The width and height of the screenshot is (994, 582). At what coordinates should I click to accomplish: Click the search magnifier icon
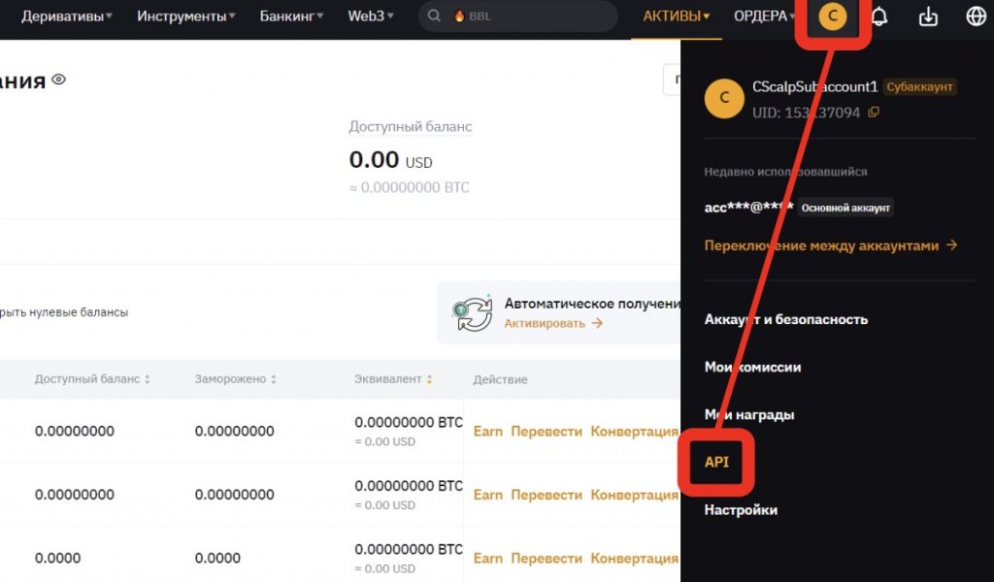pos(434,16)
